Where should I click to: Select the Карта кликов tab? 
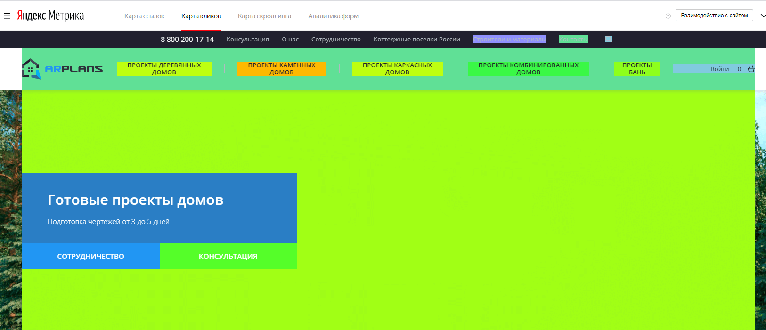click(x=201, y=16)
